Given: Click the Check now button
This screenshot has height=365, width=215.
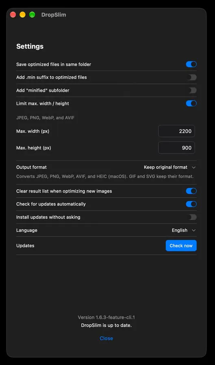Looking at the screenshot, I should pos(181,246).
